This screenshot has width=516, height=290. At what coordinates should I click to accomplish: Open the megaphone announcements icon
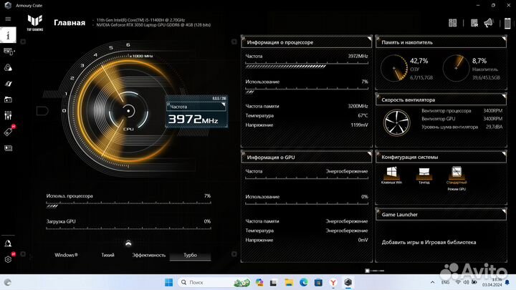point(489,23)
